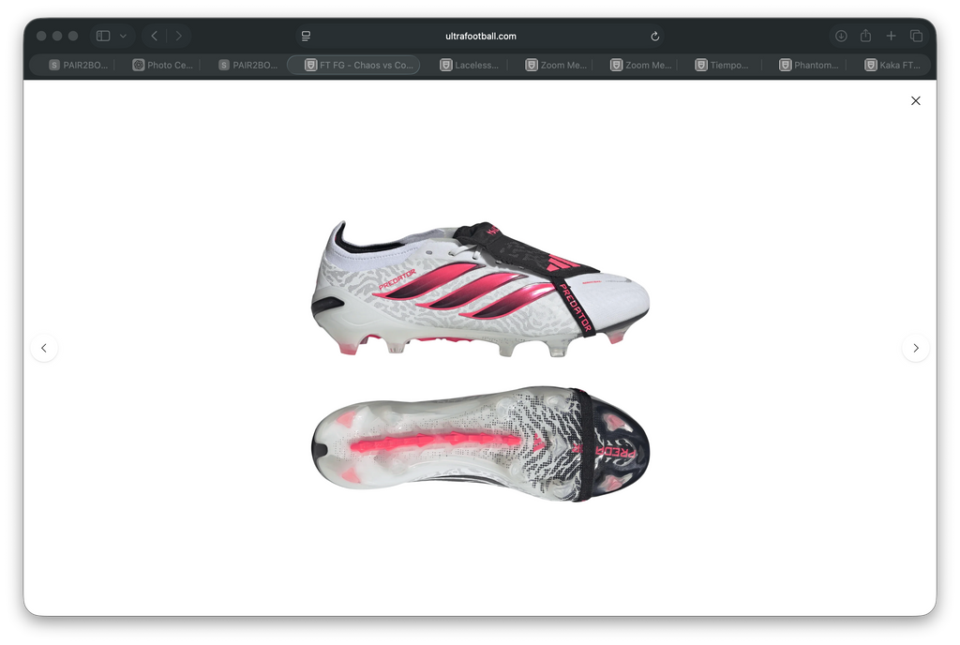The height and width of the screenshot is (645, 960).
Task: Maximize the Safari window to full screen
Action: [73, 37]
